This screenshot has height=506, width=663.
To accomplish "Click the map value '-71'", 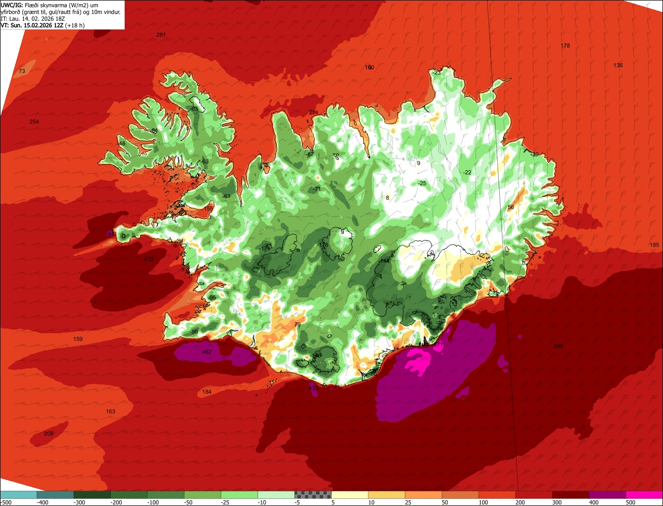I will (x=316, y=189).
